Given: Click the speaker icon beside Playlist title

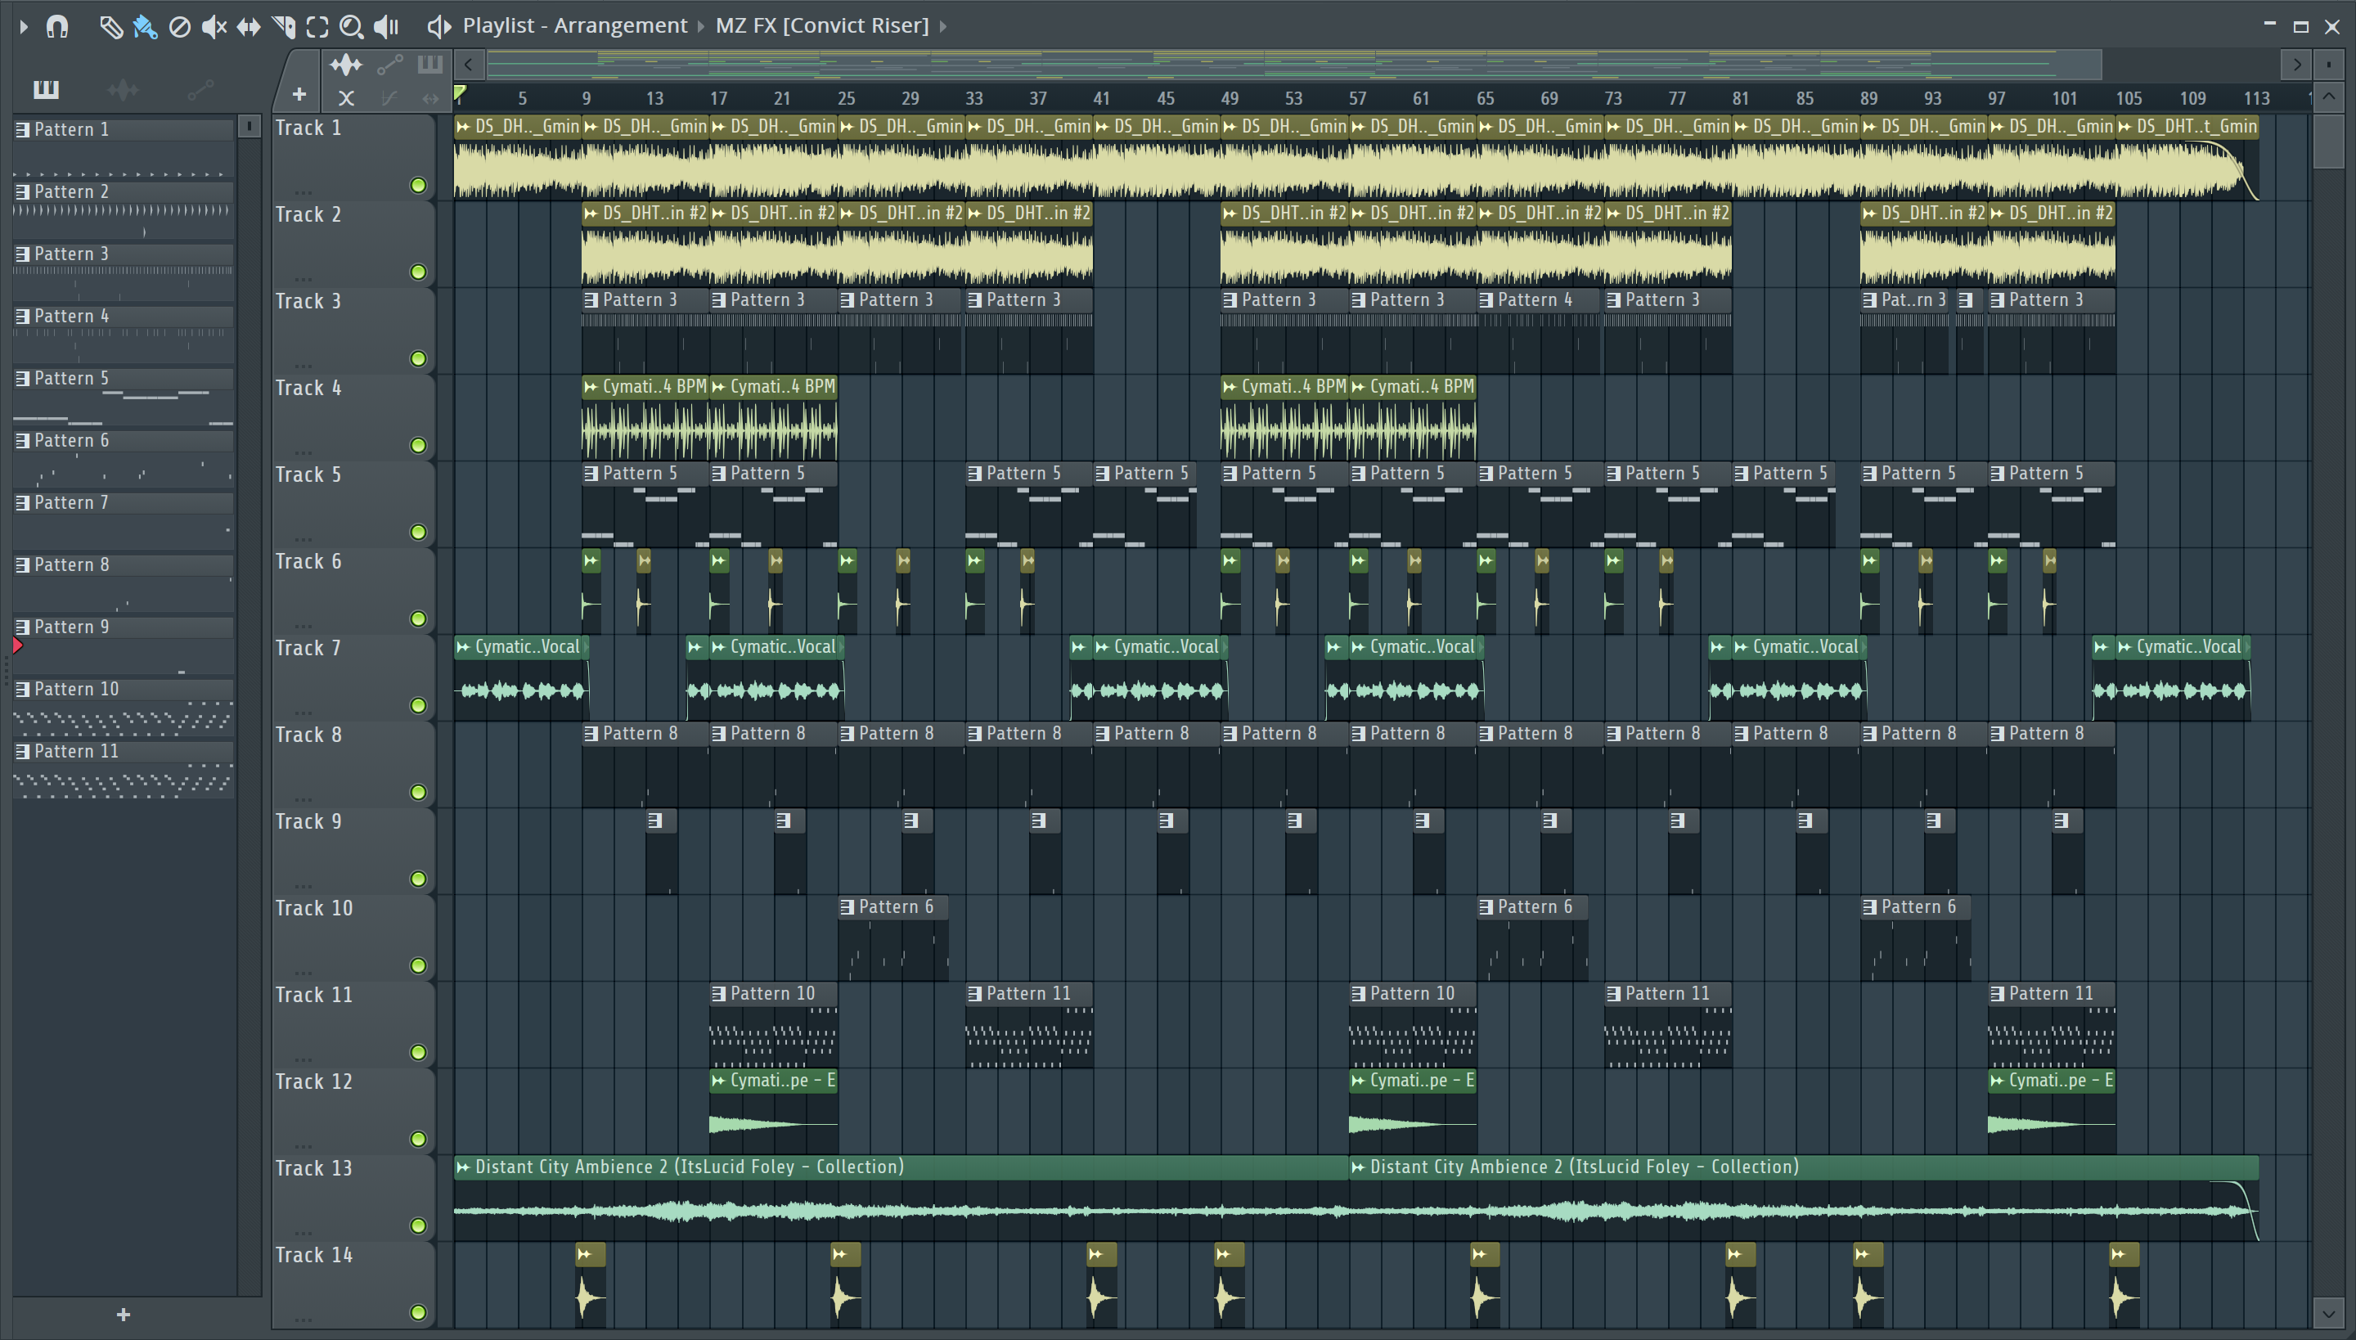Looking at the screenshot, I should pos(439,27).
